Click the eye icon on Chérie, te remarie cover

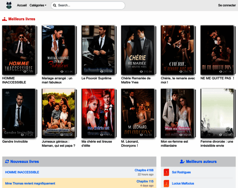click(x=181, y=72)
